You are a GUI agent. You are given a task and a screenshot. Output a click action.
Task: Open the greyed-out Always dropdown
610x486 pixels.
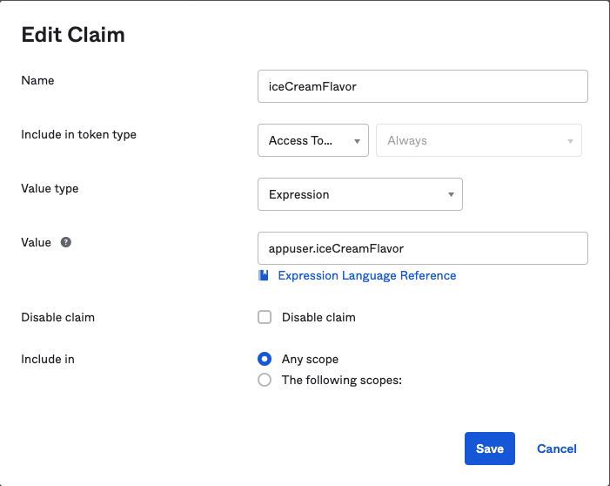pyautogui.click(x=478, y=140)
